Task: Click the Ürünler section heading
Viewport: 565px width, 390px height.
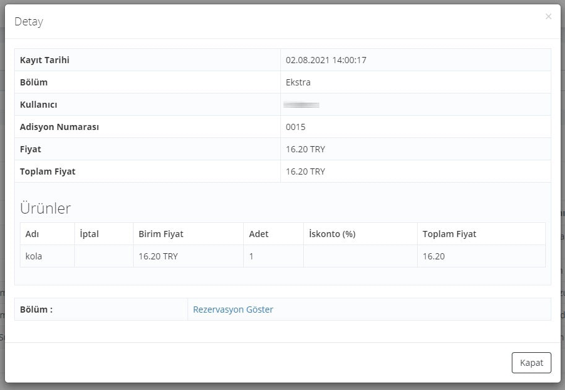Action: tap(45, 208)
